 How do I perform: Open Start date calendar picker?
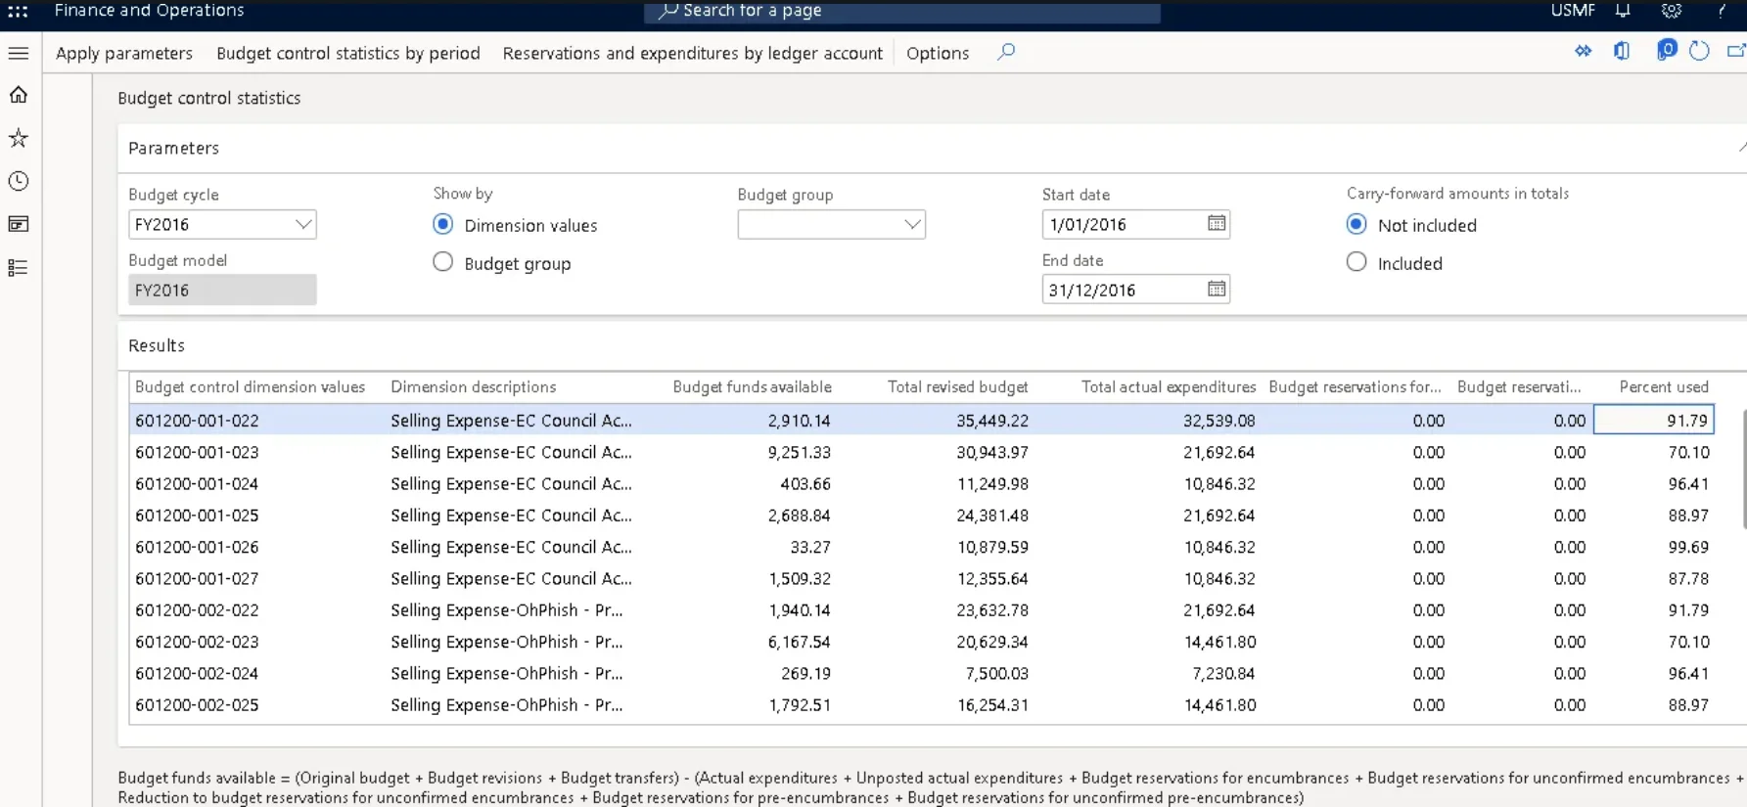[1217, 224]
